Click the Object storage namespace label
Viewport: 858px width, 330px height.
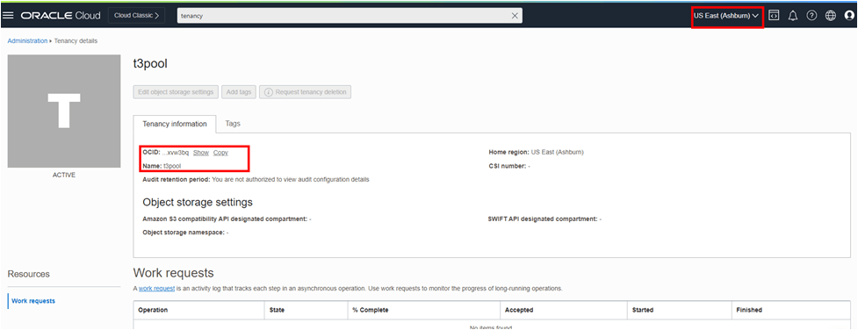(x=184, y=233)
